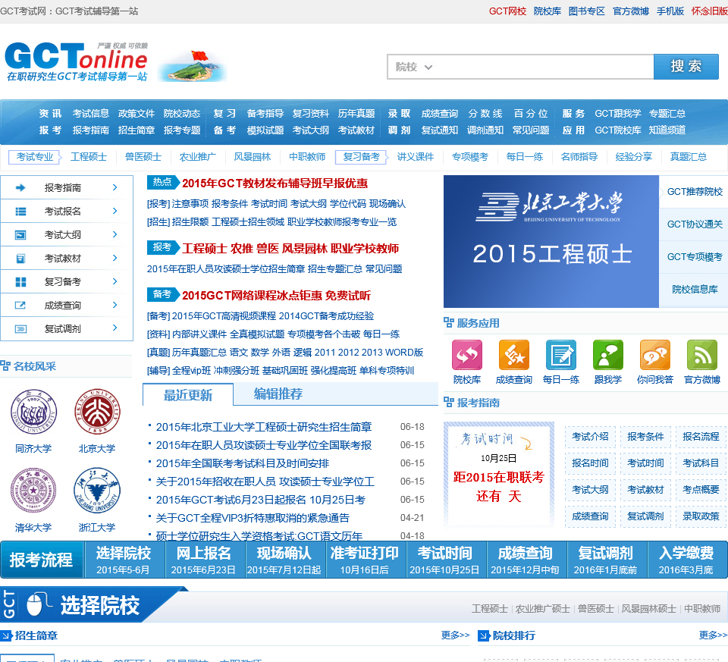The width and height of the screenshot is (728, 662).
Task: Open 2015GCT网络课程冰点钜惠 免费试听 headline
Action: [x=276, y=296]
